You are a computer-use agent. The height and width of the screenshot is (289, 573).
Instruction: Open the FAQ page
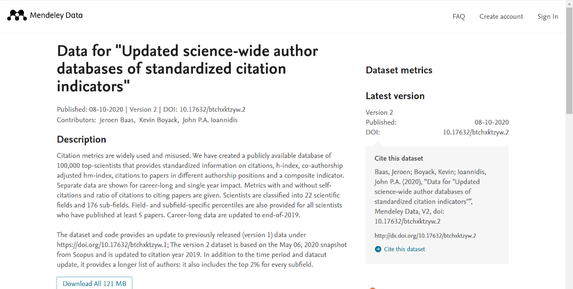(459, 17)
